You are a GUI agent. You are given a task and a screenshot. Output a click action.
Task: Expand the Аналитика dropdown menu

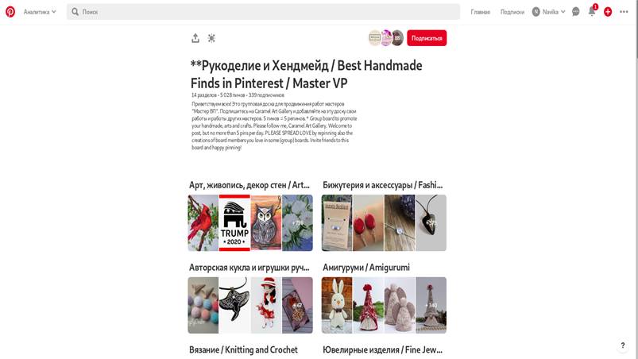[40, 12]
